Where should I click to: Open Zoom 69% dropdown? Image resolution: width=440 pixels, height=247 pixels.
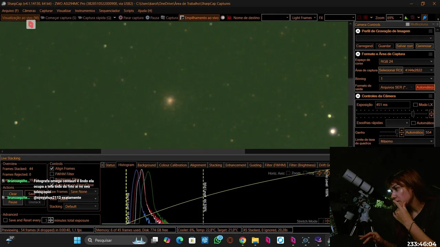[x=394, y=17]
